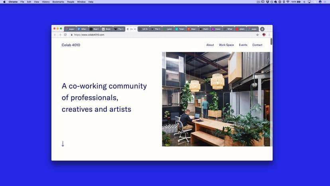Open the Wi-Fi status menu
This screenshot has width=330, height=186.
click(287, 2)
